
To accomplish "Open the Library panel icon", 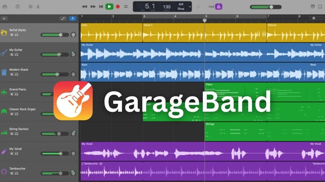I will (x=5, y=6).
